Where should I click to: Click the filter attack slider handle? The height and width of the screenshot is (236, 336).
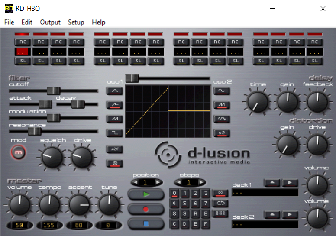coord(45,104)
